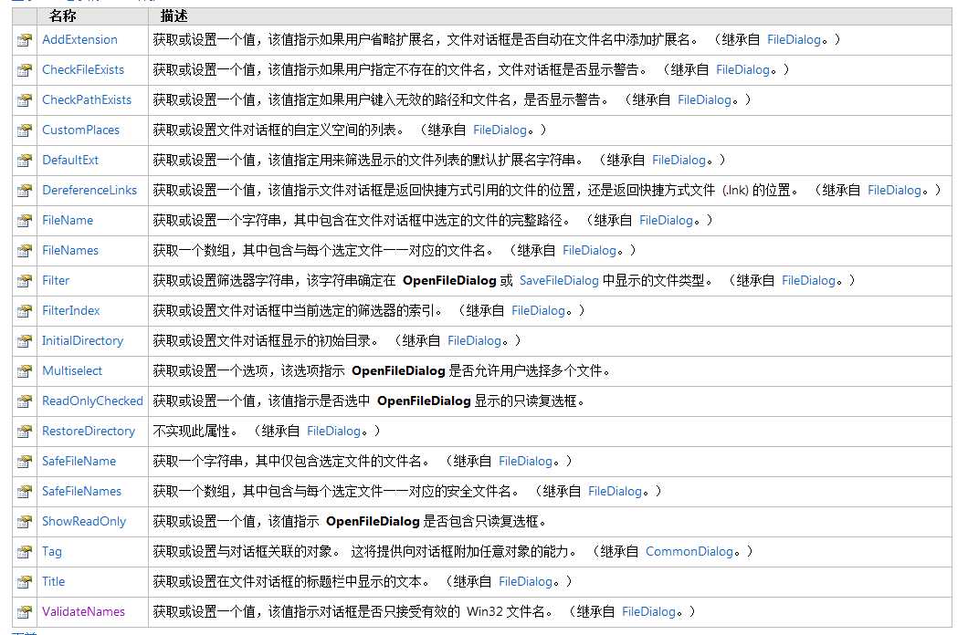
Task: Open the CheckPathExists property link
Action: [x=87, y=99]
